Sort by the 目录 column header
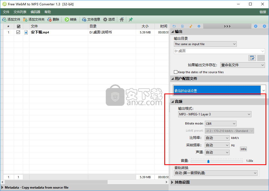This screenshot has height=191, width=269. click(x=112, y=26)
